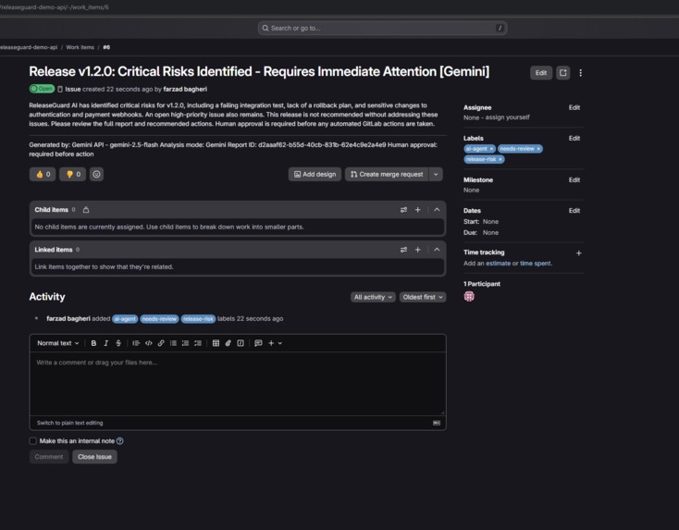Click the release-risk label in activity feed
679x530 pixels.
(x=198, y=319)
